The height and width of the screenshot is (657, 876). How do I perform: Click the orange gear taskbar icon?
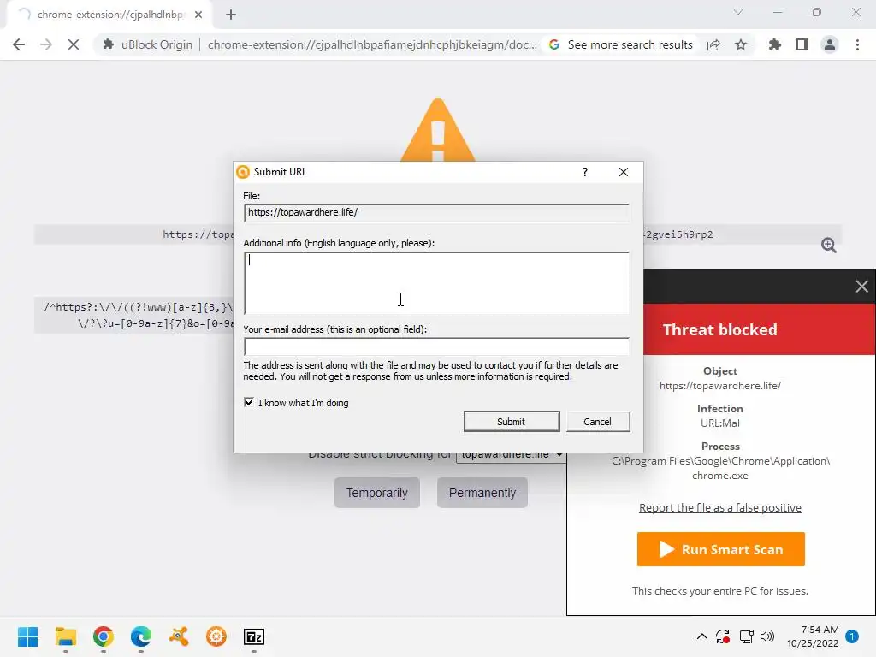216,636
